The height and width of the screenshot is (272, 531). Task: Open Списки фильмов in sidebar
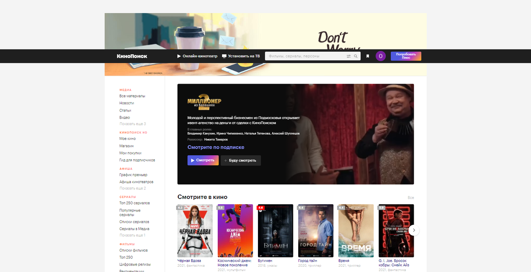pyautogui.click(x=133, y=250)
